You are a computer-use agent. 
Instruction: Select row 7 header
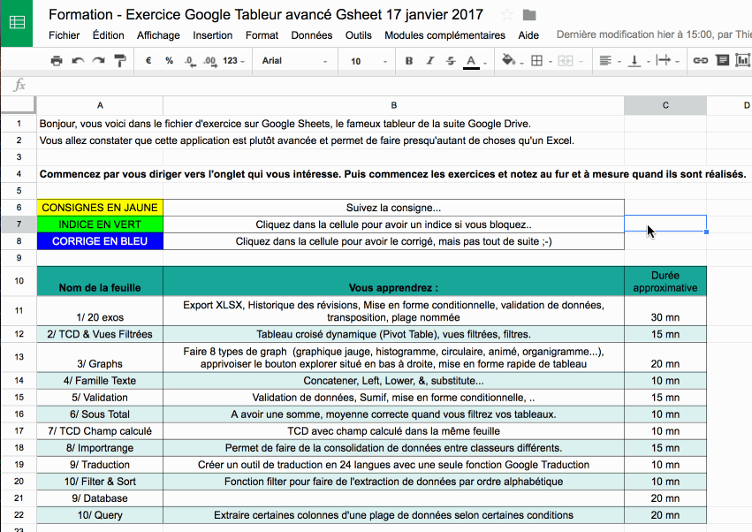click(19, 224)
